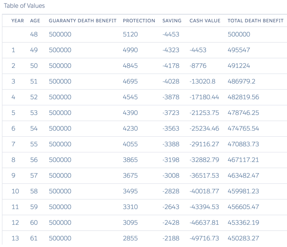Select total death benefit 470883.73
This screenshot has width=287, height=247.
tap(243, 144)
